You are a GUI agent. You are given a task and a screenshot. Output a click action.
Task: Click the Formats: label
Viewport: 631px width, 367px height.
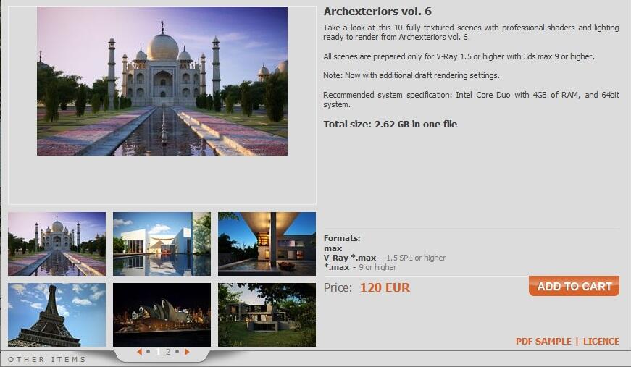(342, 238)
